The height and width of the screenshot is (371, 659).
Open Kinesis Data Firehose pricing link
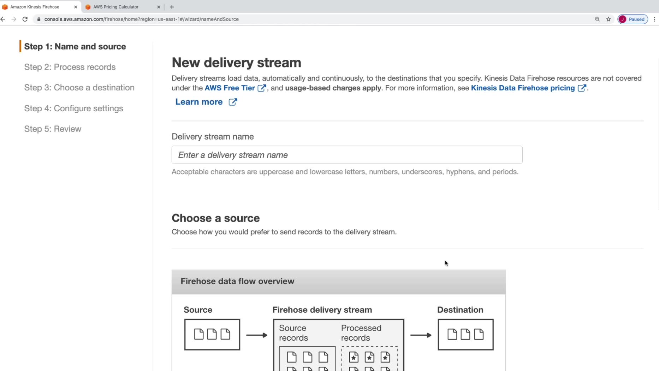pos(523,88)
